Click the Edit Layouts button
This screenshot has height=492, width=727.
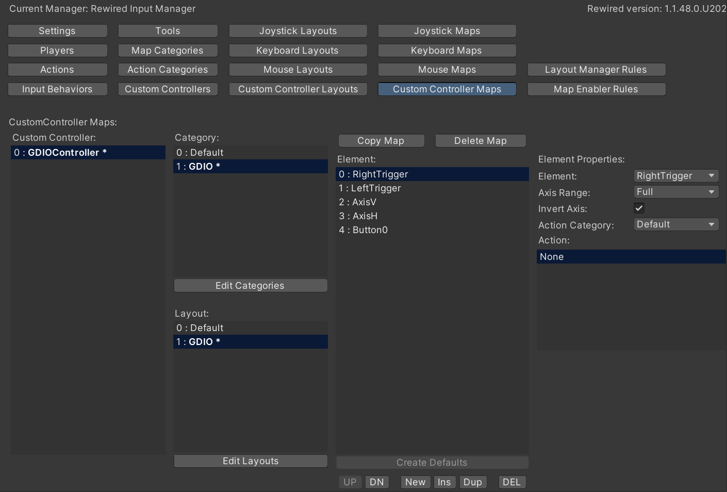(x=251, y=461)
